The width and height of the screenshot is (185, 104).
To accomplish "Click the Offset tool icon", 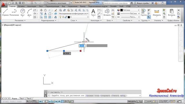I will pos(56,17).
